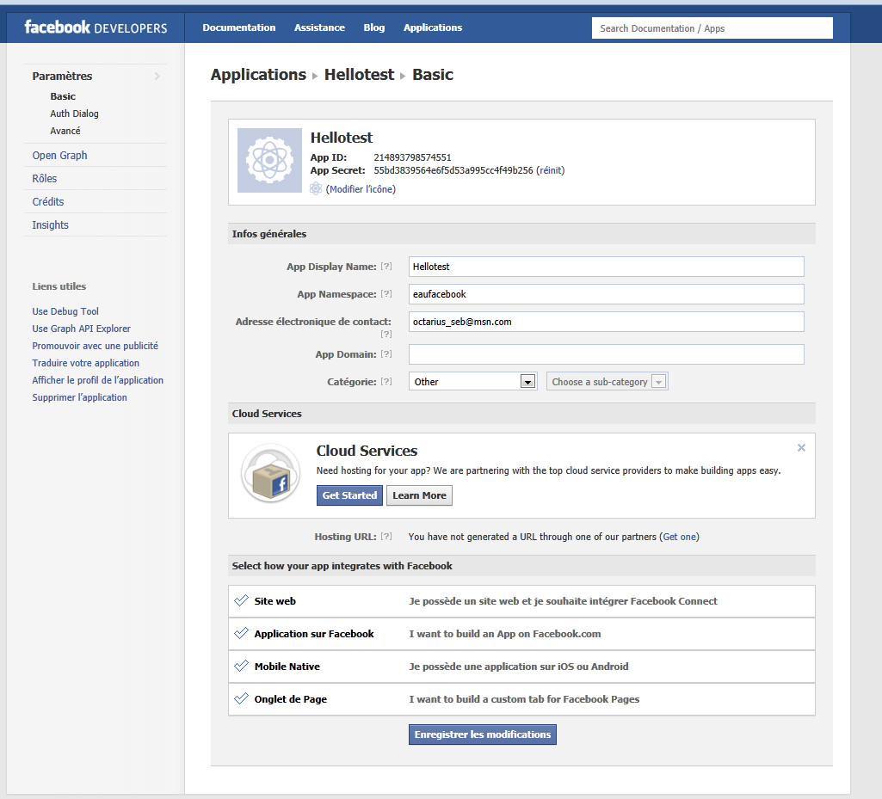Click the contact email address field
The width and height of the screenshot is (882, 799).
607,322
